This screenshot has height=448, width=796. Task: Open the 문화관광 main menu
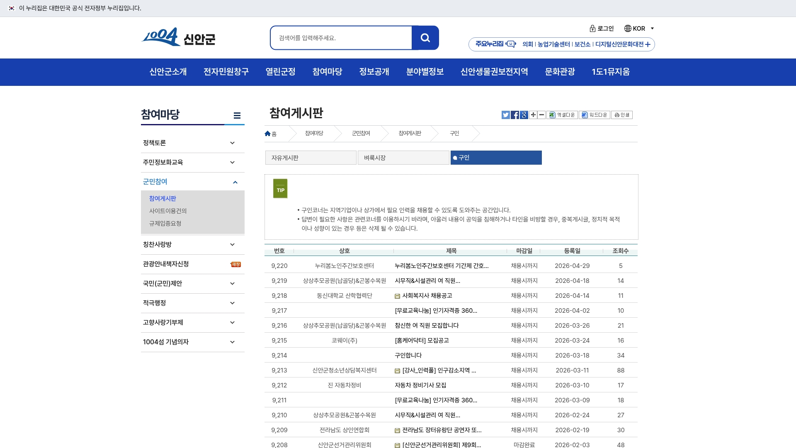pyautogui.click(x=560, y=72)
